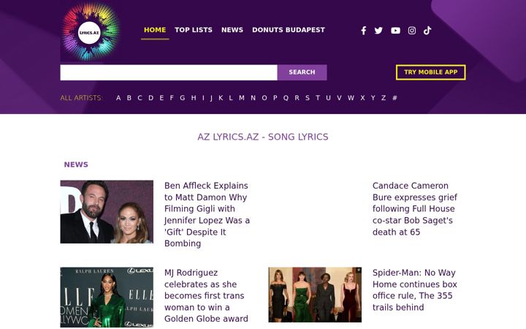Viewport: 526px width, 329px height.
Task: Select the Home navigation item
Action: pyautogui.click(x=155, y=30)
